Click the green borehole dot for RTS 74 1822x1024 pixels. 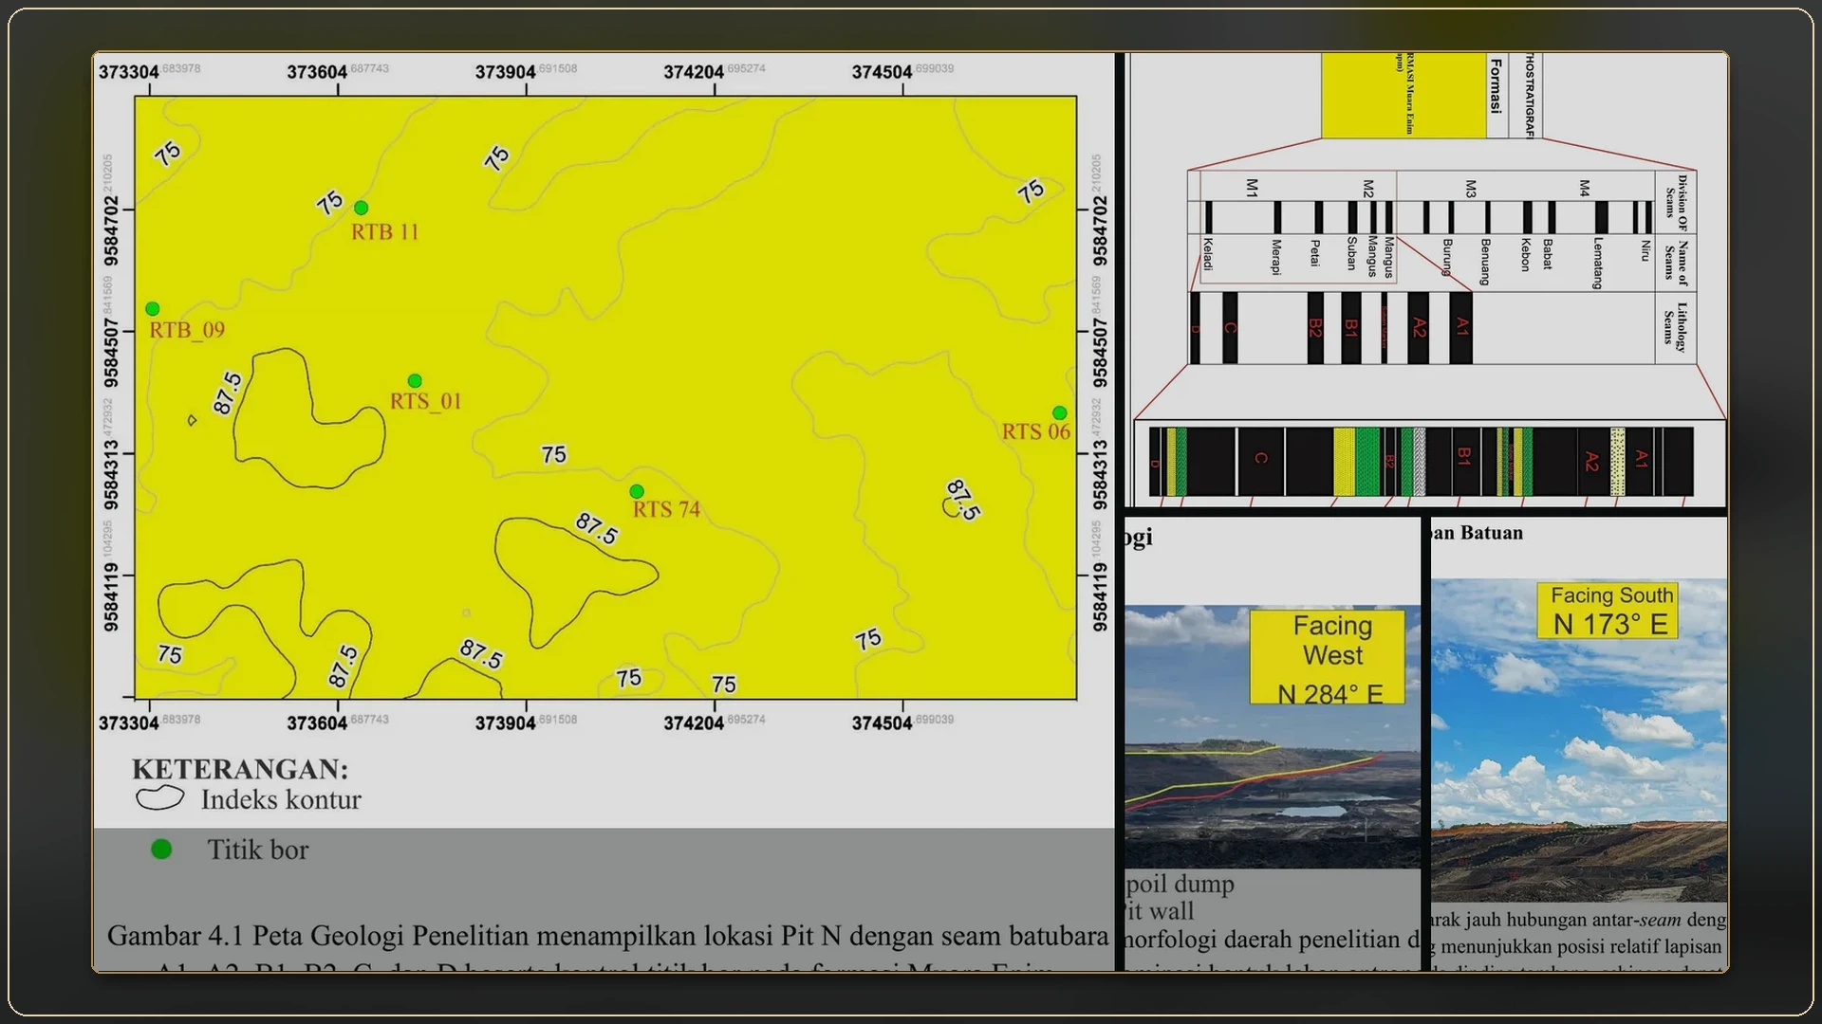(x=637, y=492)
